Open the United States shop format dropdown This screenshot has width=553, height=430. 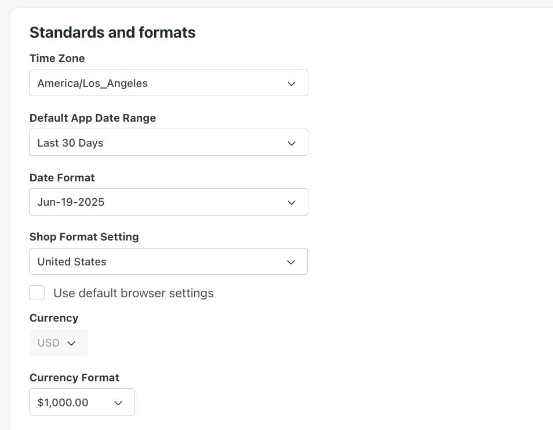pyautogui.click(x=168, y=261)
